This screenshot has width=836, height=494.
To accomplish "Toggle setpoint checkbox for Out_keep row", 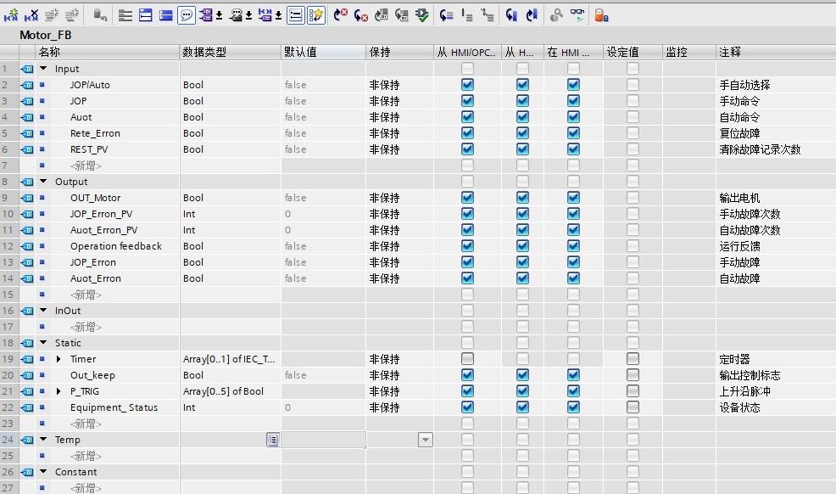I will [633, 375].
